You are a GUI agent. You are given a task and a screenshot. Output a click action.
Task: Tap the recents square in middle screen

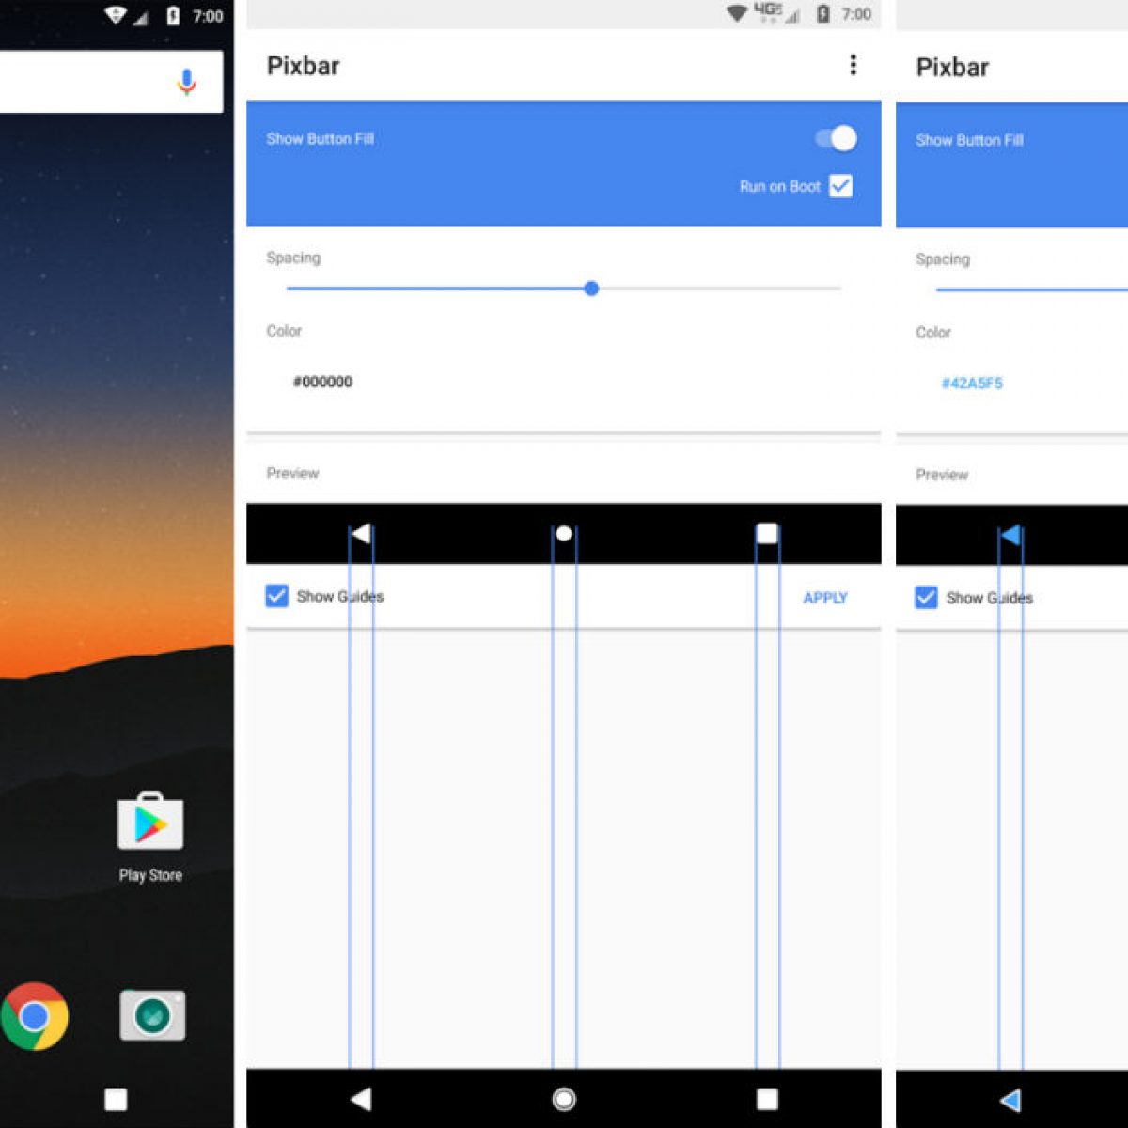coord(767,1099)
